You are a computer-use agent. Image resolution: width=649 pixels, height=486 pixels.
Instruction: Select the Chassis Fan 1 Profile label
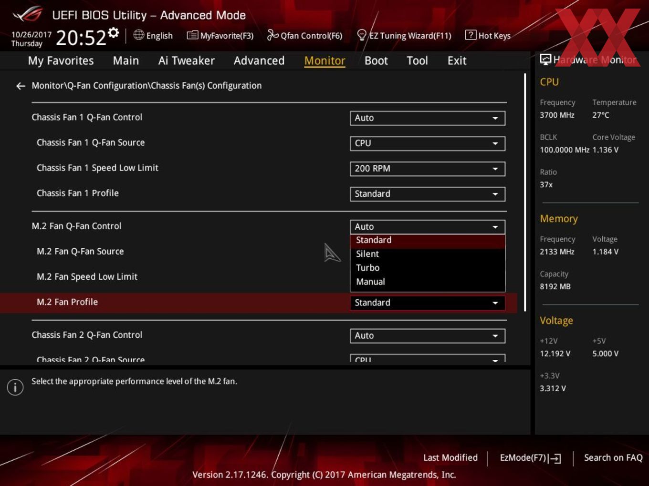pos(78,193)
